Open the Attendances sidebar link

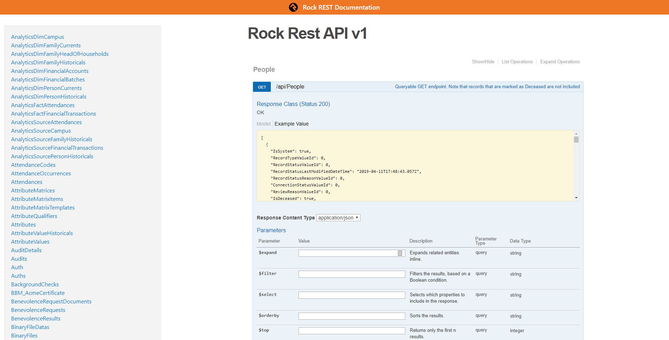(27, 182)
